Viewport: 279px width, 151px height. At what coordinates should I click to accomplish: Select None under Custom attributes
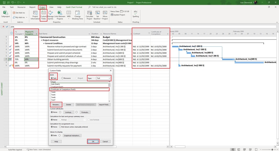tap(52, 112)
